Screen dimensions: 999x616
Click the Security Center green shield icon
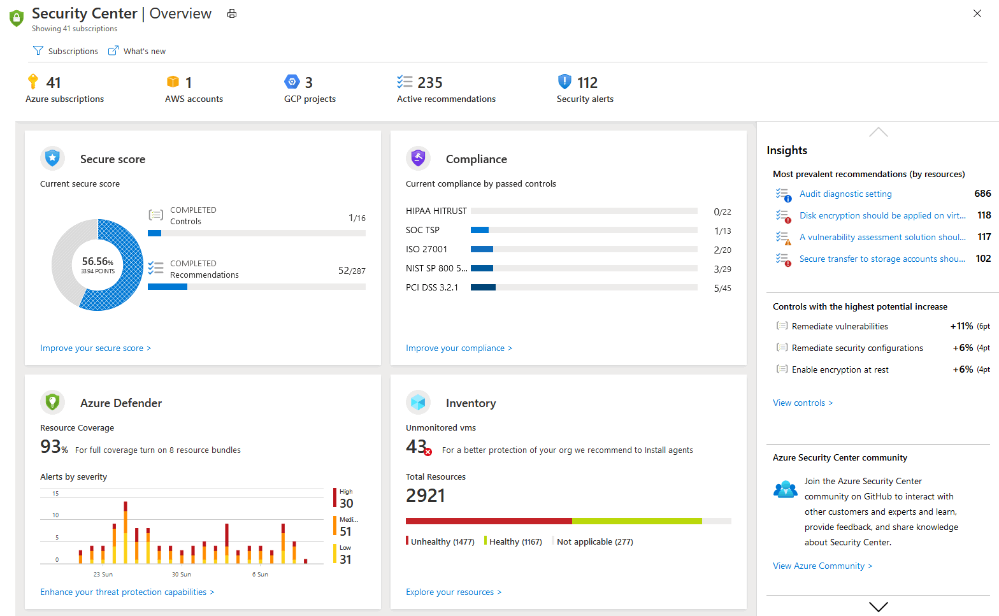[x=17, y=18]
